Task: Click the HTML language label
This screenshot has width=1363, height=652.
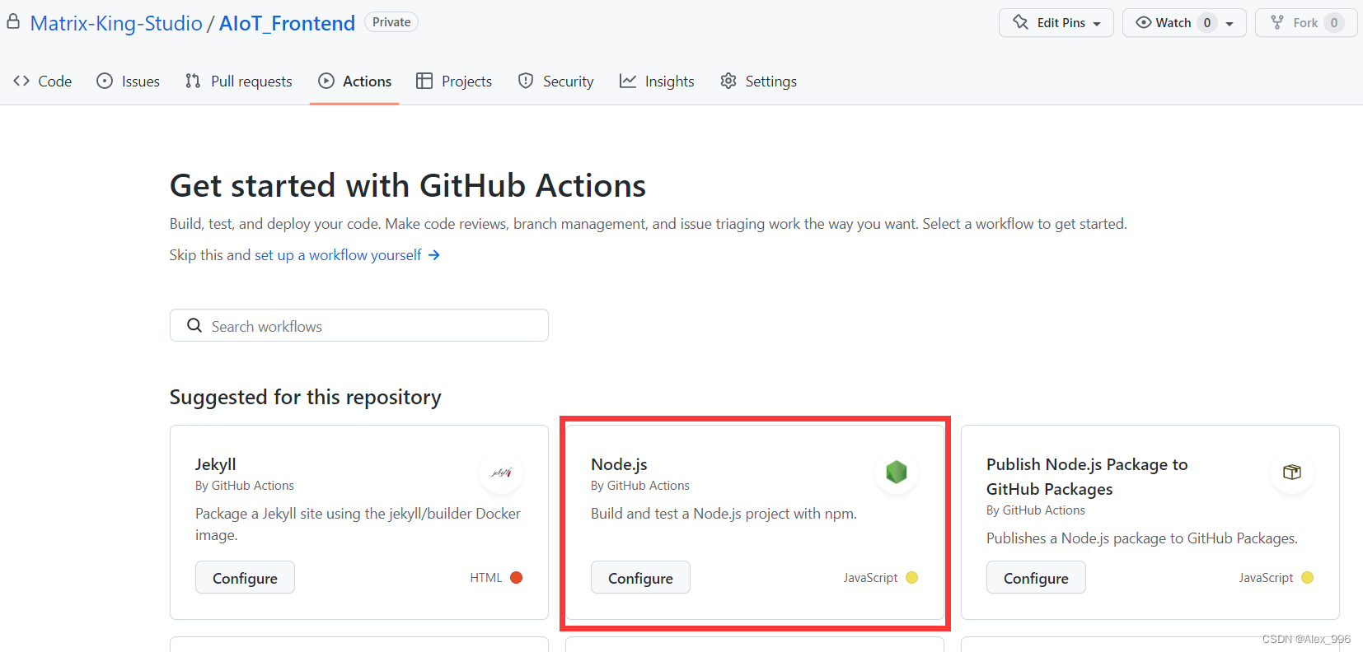Action: [486, 578]
